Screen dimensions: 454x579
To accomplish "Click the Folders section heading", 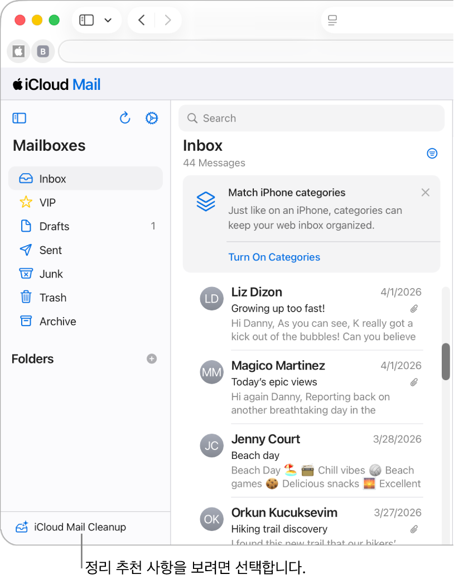I will tap(32, 358).
